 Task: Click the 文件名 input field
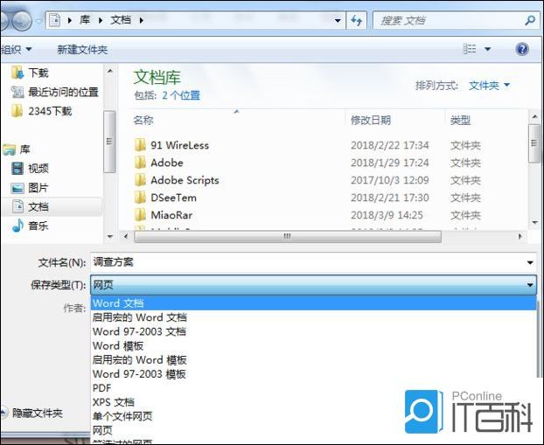307,262
